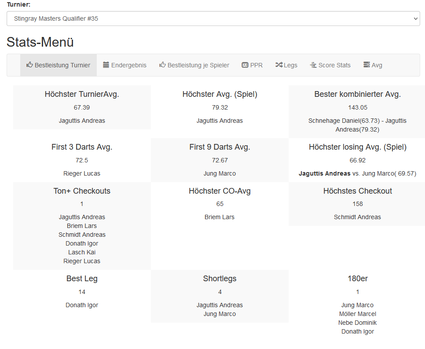425x349 pixels.
Task: Click the Score Stats chart icon
Action: [313, 65]
